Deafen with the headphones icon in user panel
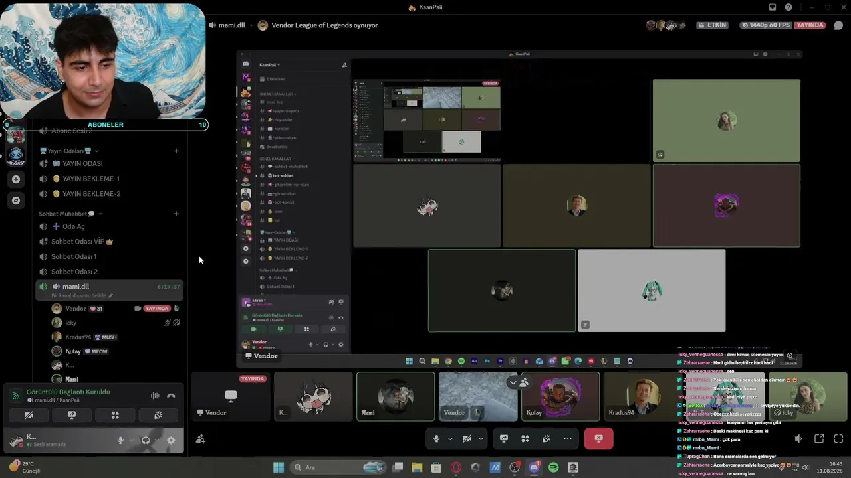The height and width of the screenshot is (478, 851). click(x=146, y=440)
